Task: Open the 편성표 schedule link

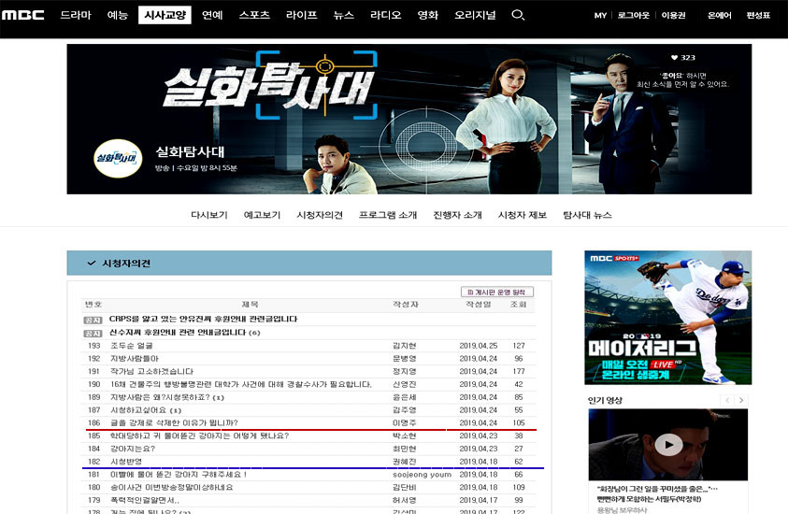Action: point(758,16)
